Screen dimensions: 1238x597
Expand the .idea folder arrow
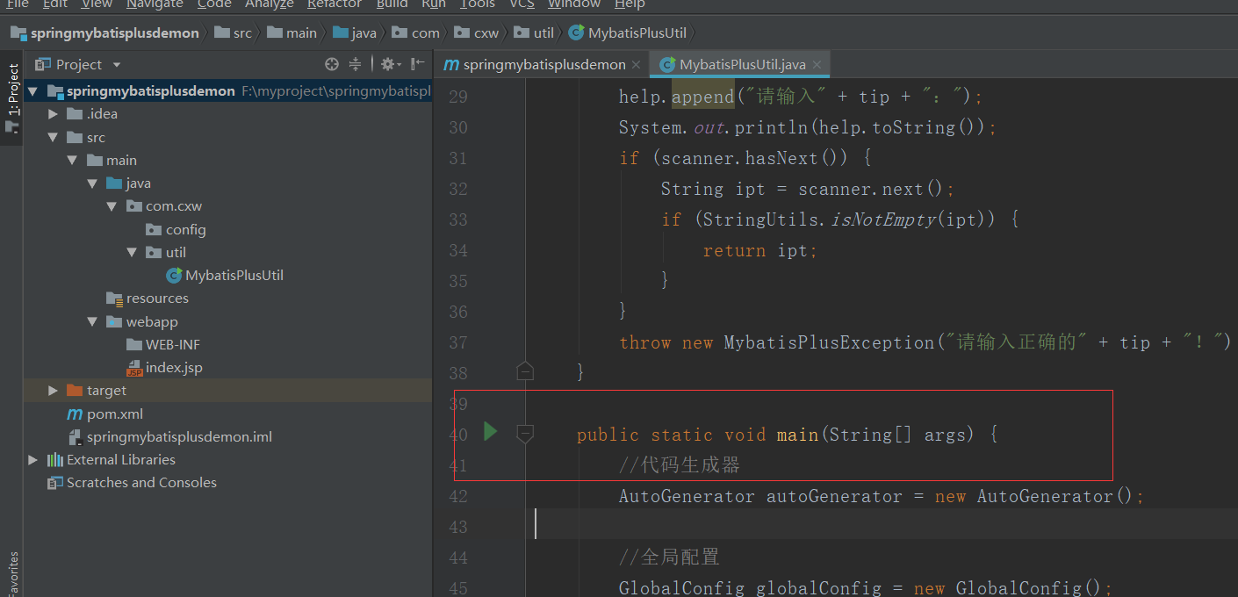(53, 114)
